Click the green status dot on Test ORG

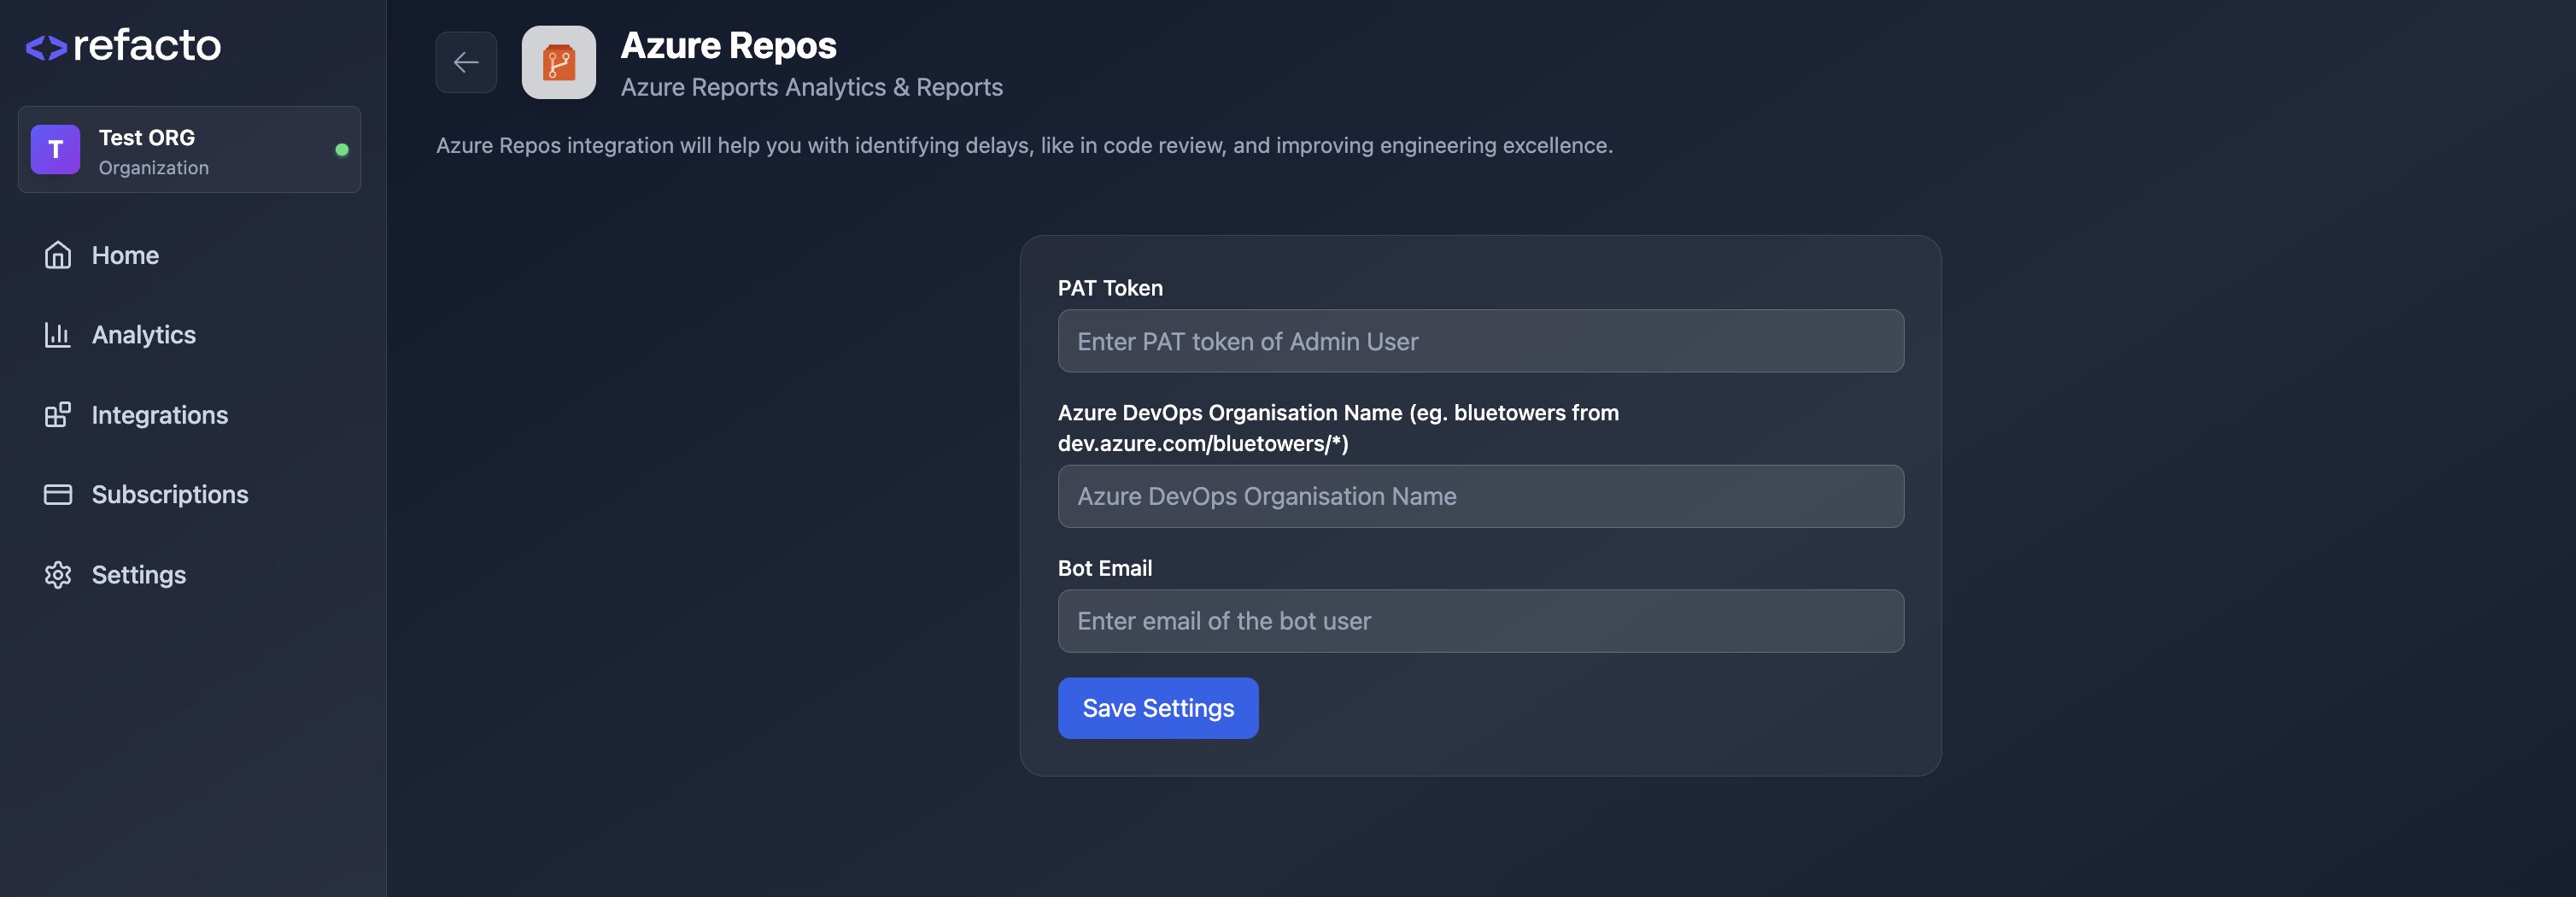click(x=343, y=150)
